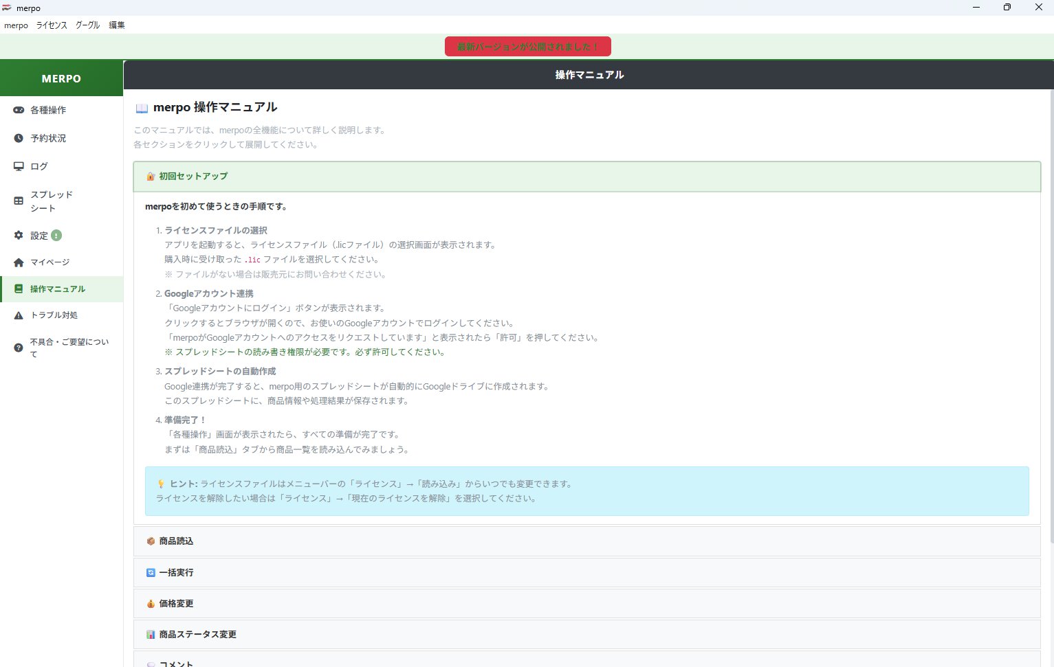This screenshot has width=1054, height=667.
Task: Expand the 一括実行 section
Action: [586, 572]
